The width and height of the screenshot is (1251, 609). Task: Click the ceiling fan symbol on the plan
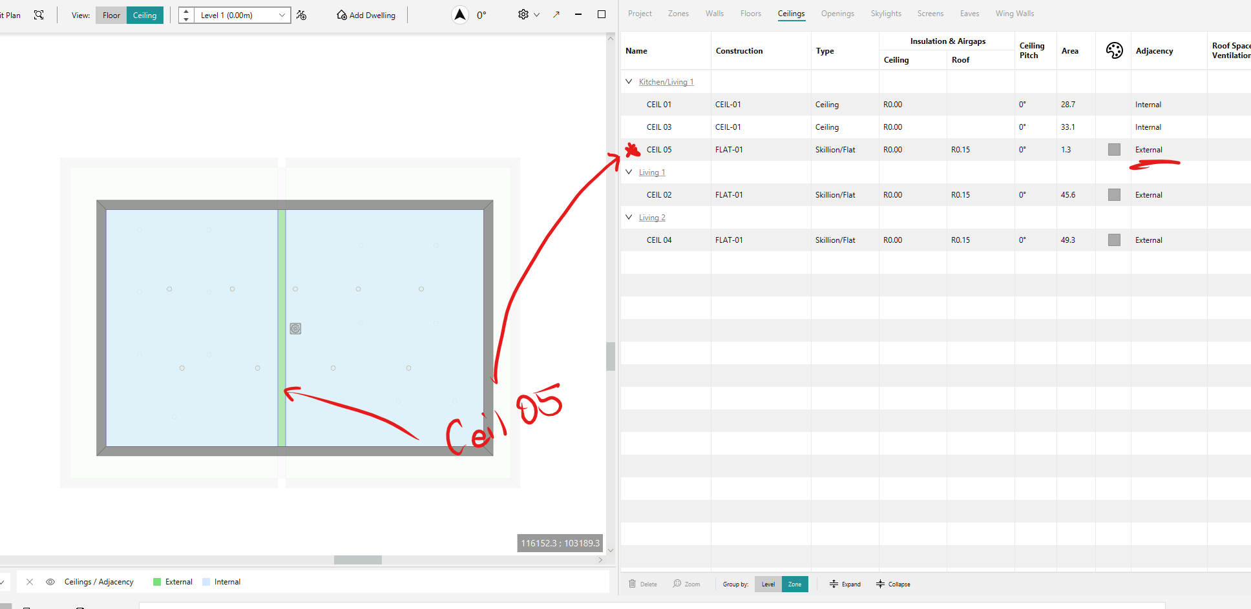pos(295,329)
